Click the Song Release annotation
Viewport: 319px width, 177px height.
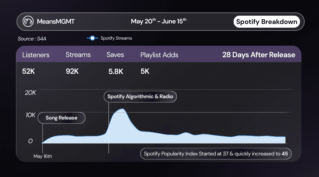(61, 118)
